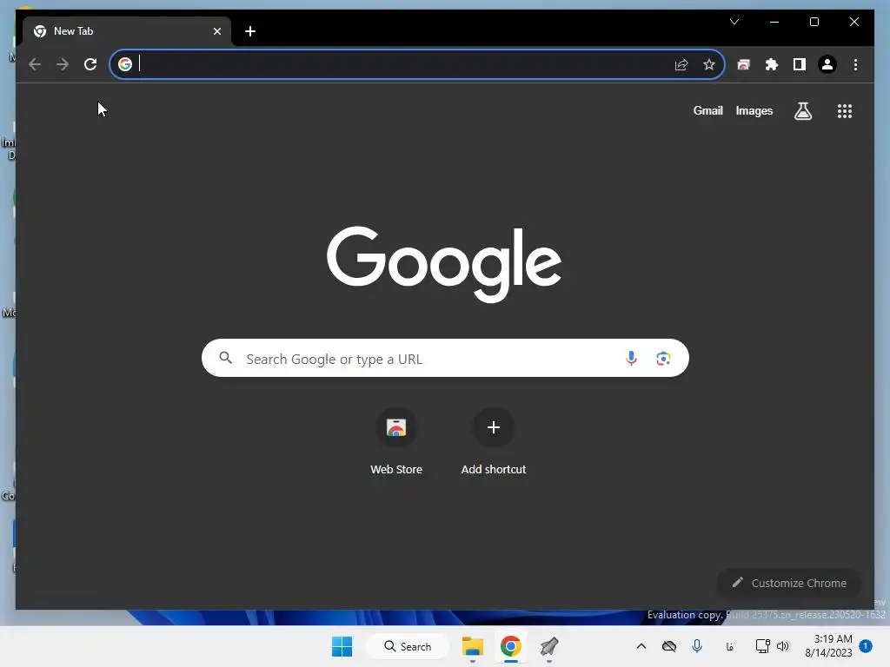Screen dimensions: 890x667
Task: Open Search Labs flask icon
Action: pos(802,111)
